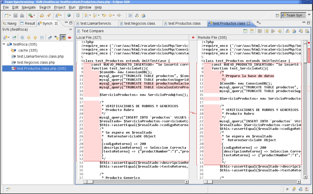Click Open Perspective icon beside Team Synchronizing
Viewport: 313px width, 194px height.
(x=277, y=15)
